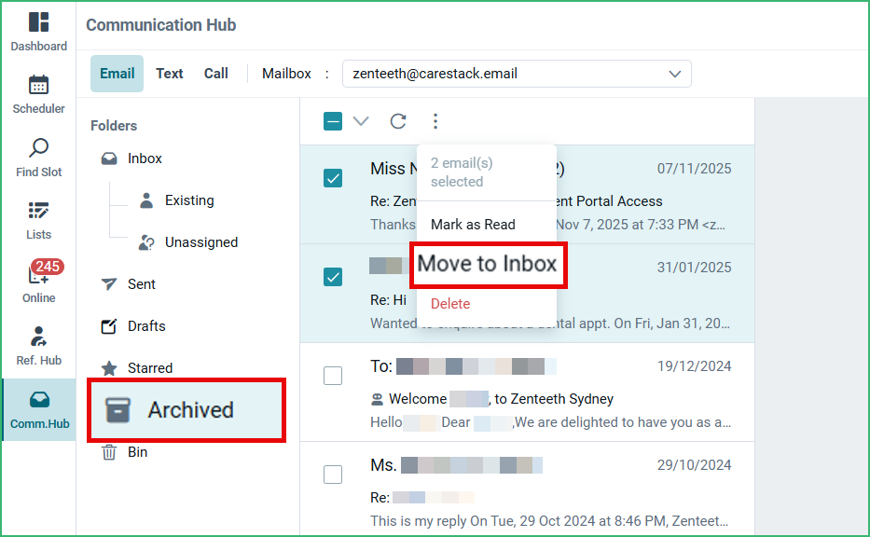The height and width of the screenshot is (537, 870).
Task: Click the date 29/10/2024
Action: tap(694, 465)
